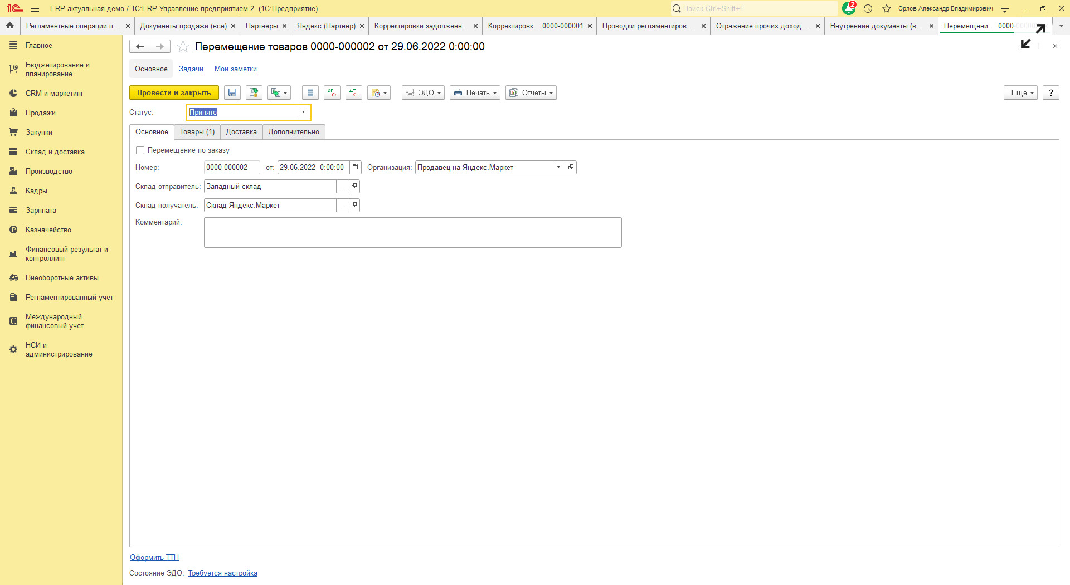Click the Оформить ТТН link
Viewport: 1070px width, 585px height.
154,557
